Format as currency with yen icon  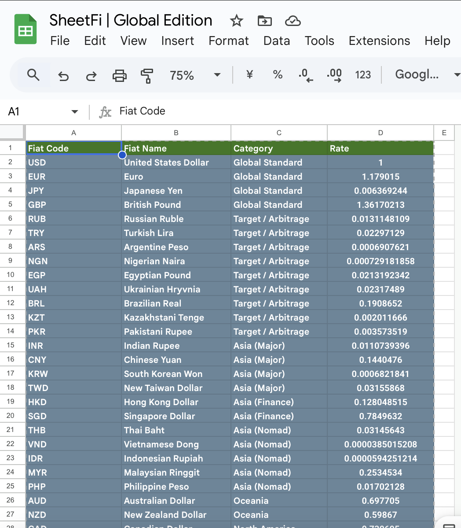pyautogui.click(x=249, y=75)
